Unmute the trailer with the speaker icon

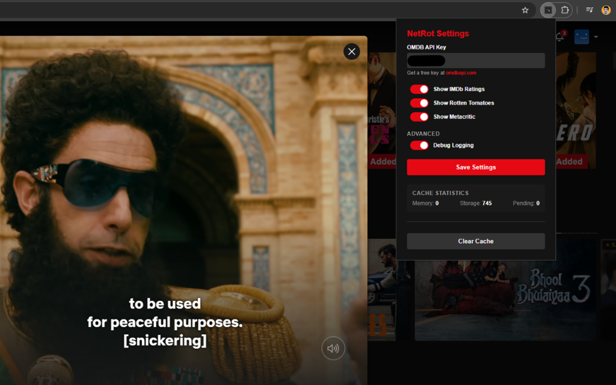tap(333, 348)
